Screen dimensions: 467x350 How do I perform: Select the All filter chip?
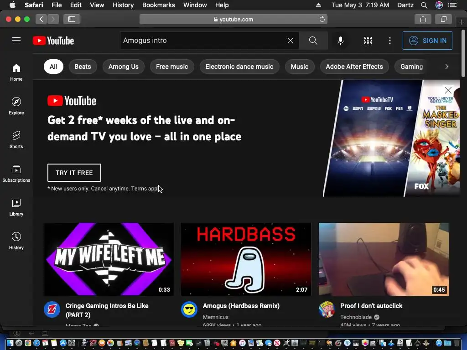[53, 67]
